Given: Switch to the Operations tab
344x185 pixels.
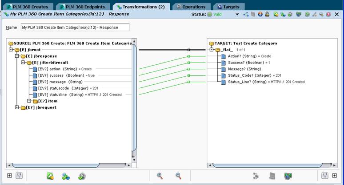Looking at the screenshot, I should (191, 7).
